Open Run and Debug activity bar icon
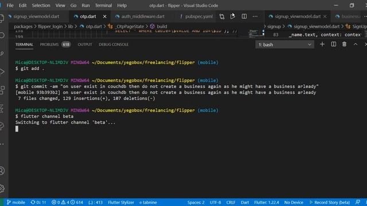Viewport: 367px width, 206px height. (2, 72)
